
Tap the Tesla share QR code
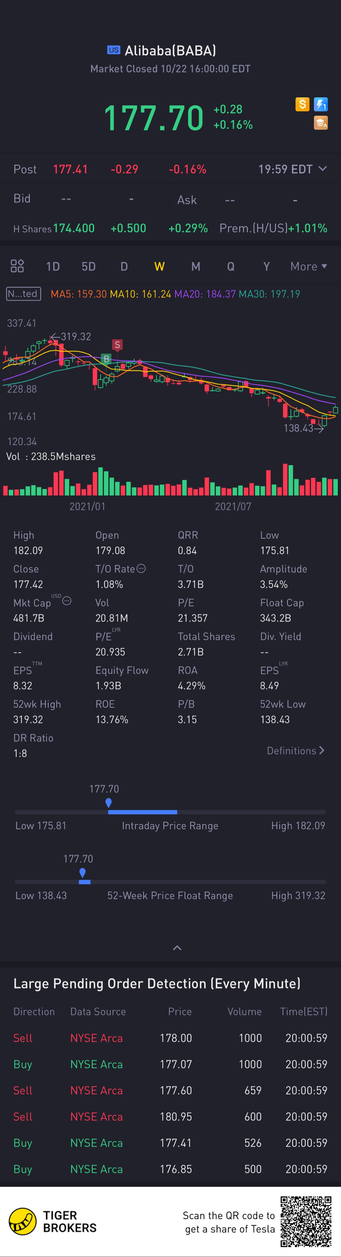coord(306,1221)
